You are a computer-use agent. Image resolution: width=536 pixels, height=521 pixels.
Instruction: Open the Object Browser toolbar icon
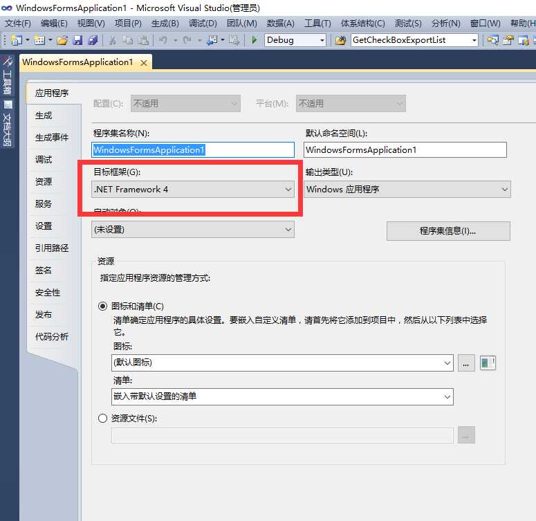524,40
